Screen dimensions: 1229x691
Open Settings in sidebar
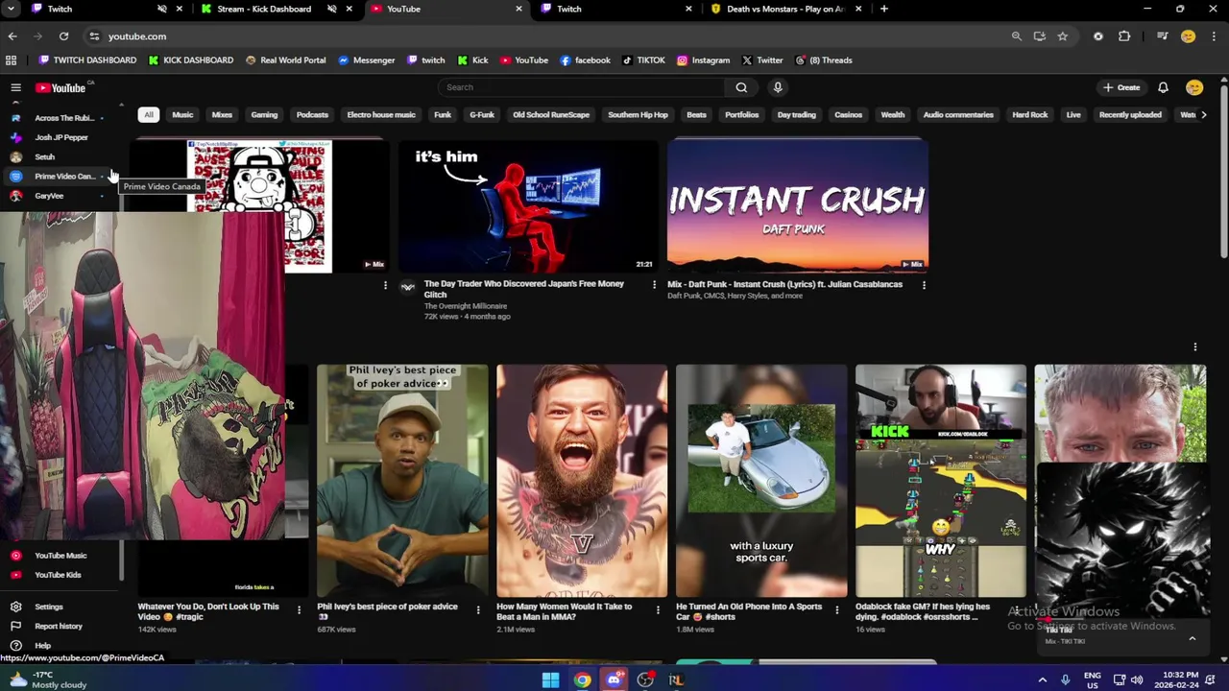click(61, 607)
